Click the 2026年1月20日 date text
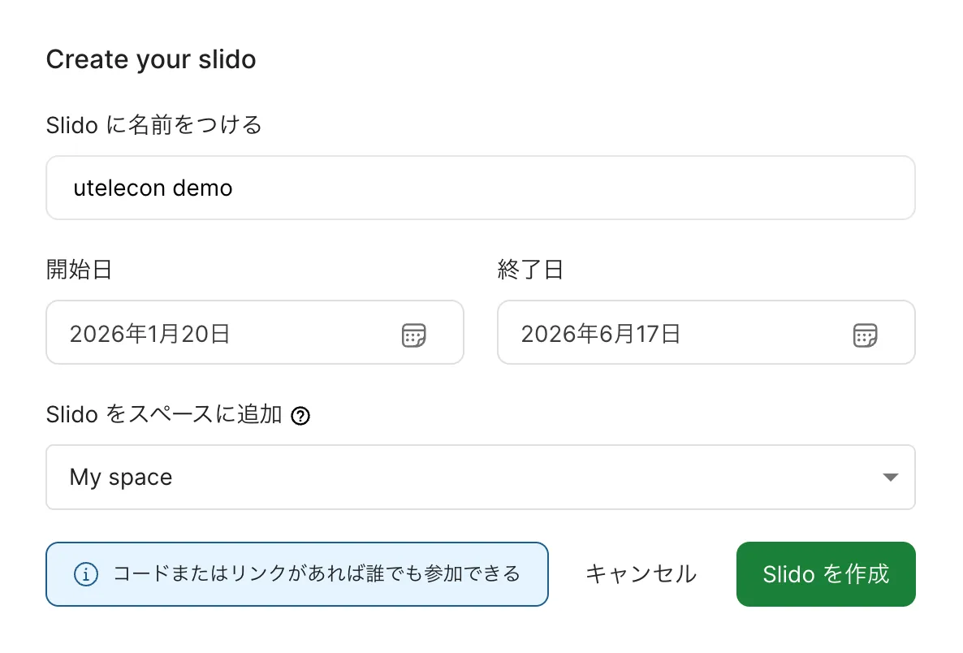 click(150, 334)
